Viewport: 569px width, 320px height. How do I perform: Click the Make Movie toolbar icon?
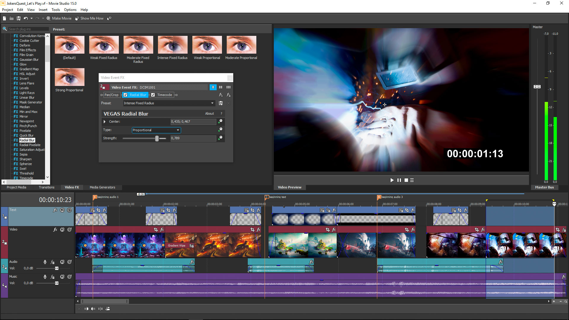pos(48,18)
